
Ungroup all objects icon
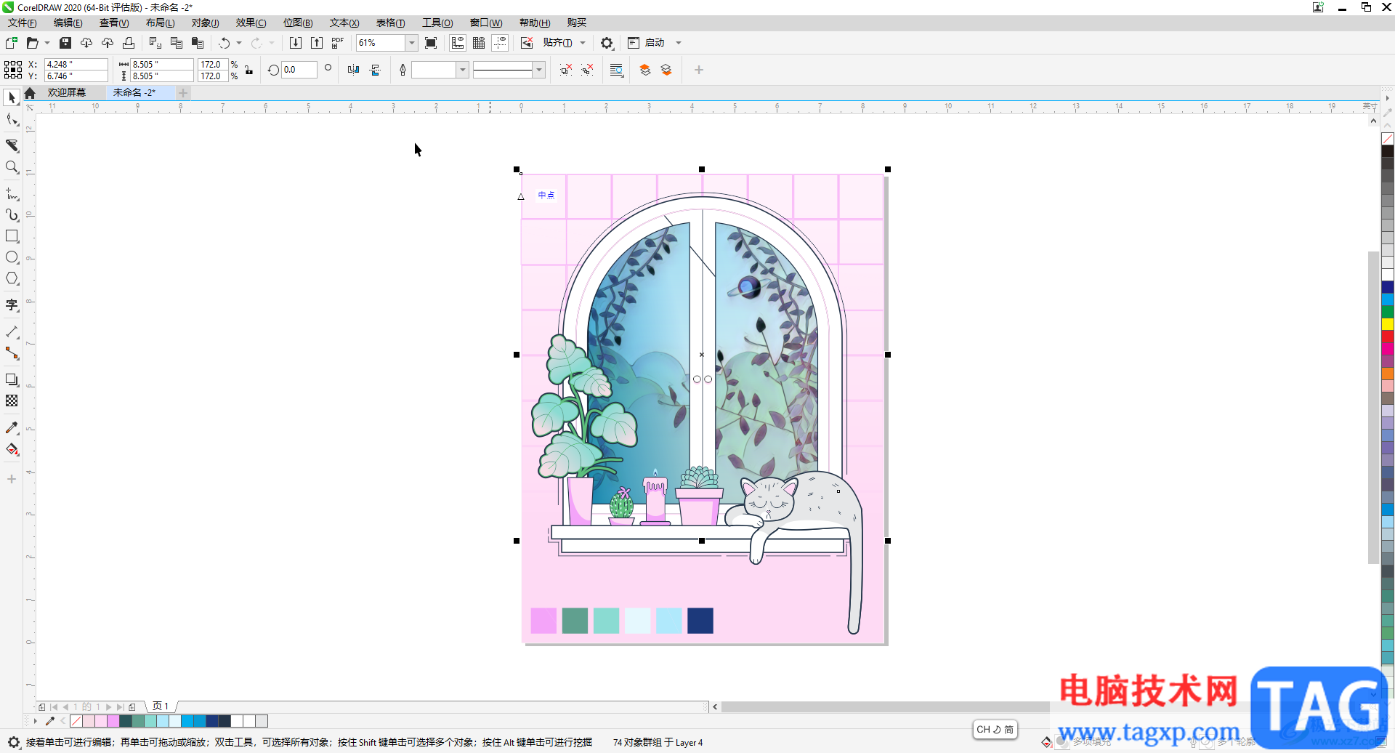[587, 70]
